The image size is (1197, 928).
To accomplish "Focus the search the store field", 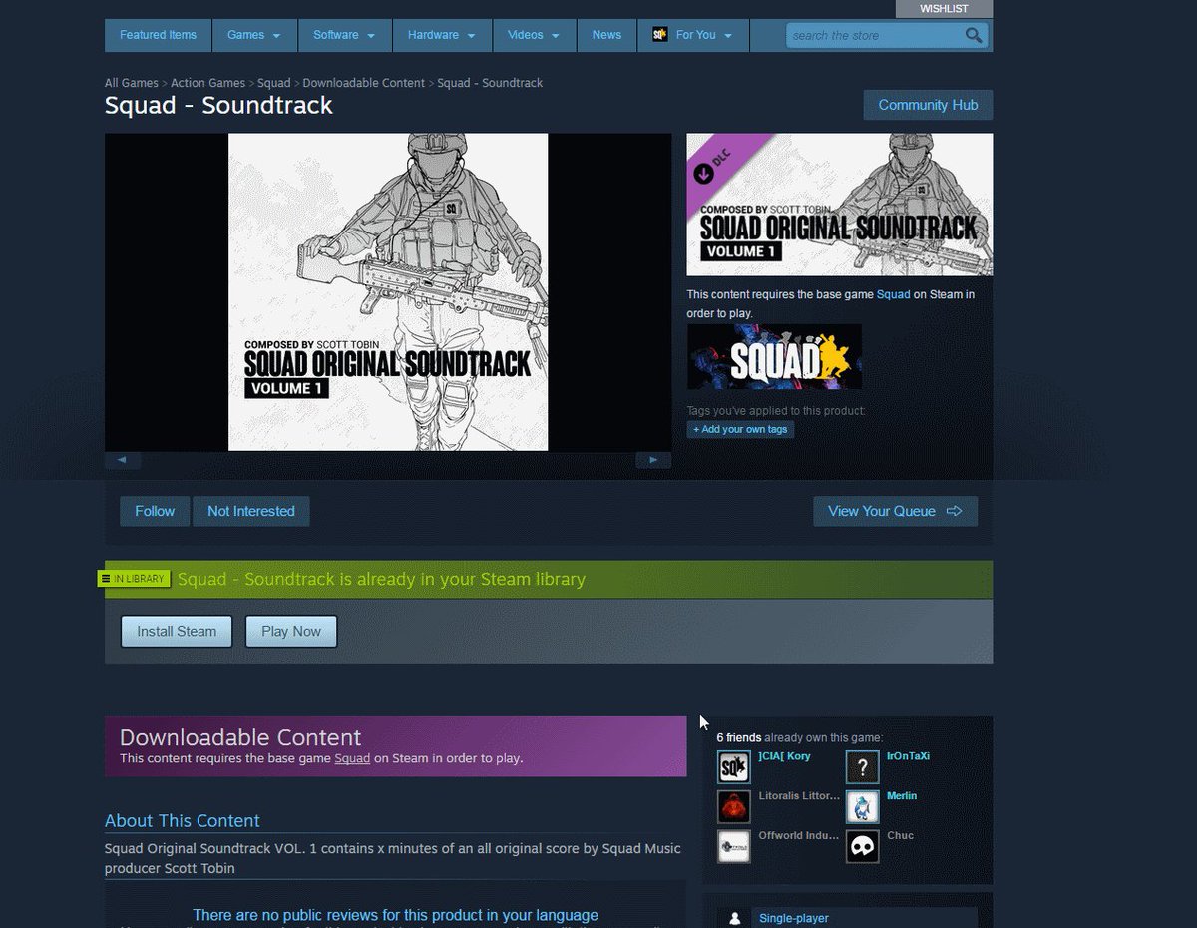I will pyautogui.click(x=874, y=36).
